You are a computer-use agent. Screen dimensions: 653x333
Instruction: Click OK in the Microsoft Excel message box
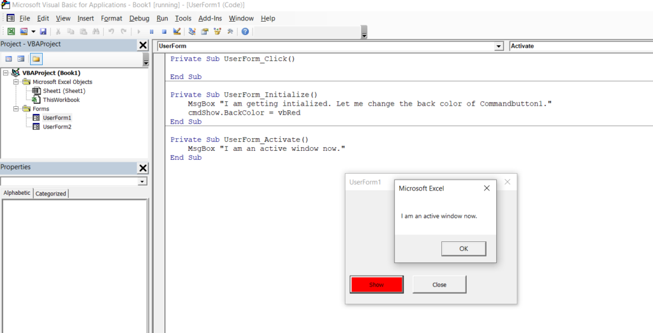pyautogui.click(x=464, y=248)
